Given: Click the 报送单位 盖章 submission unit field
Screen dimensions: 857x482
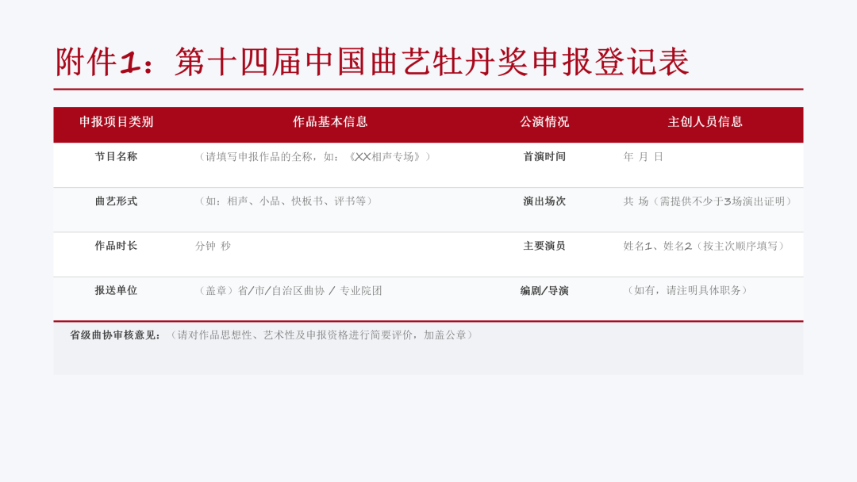Looking at the screenshot, I should click(289, 291).
